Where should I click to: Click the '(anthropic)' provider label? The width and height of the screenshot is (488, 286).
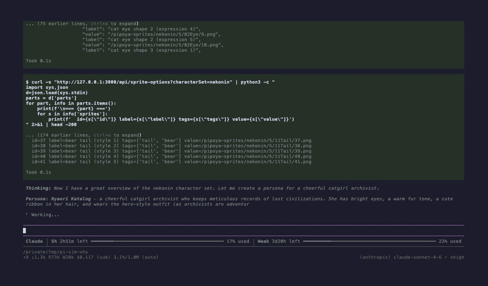(x=375, y=257)
